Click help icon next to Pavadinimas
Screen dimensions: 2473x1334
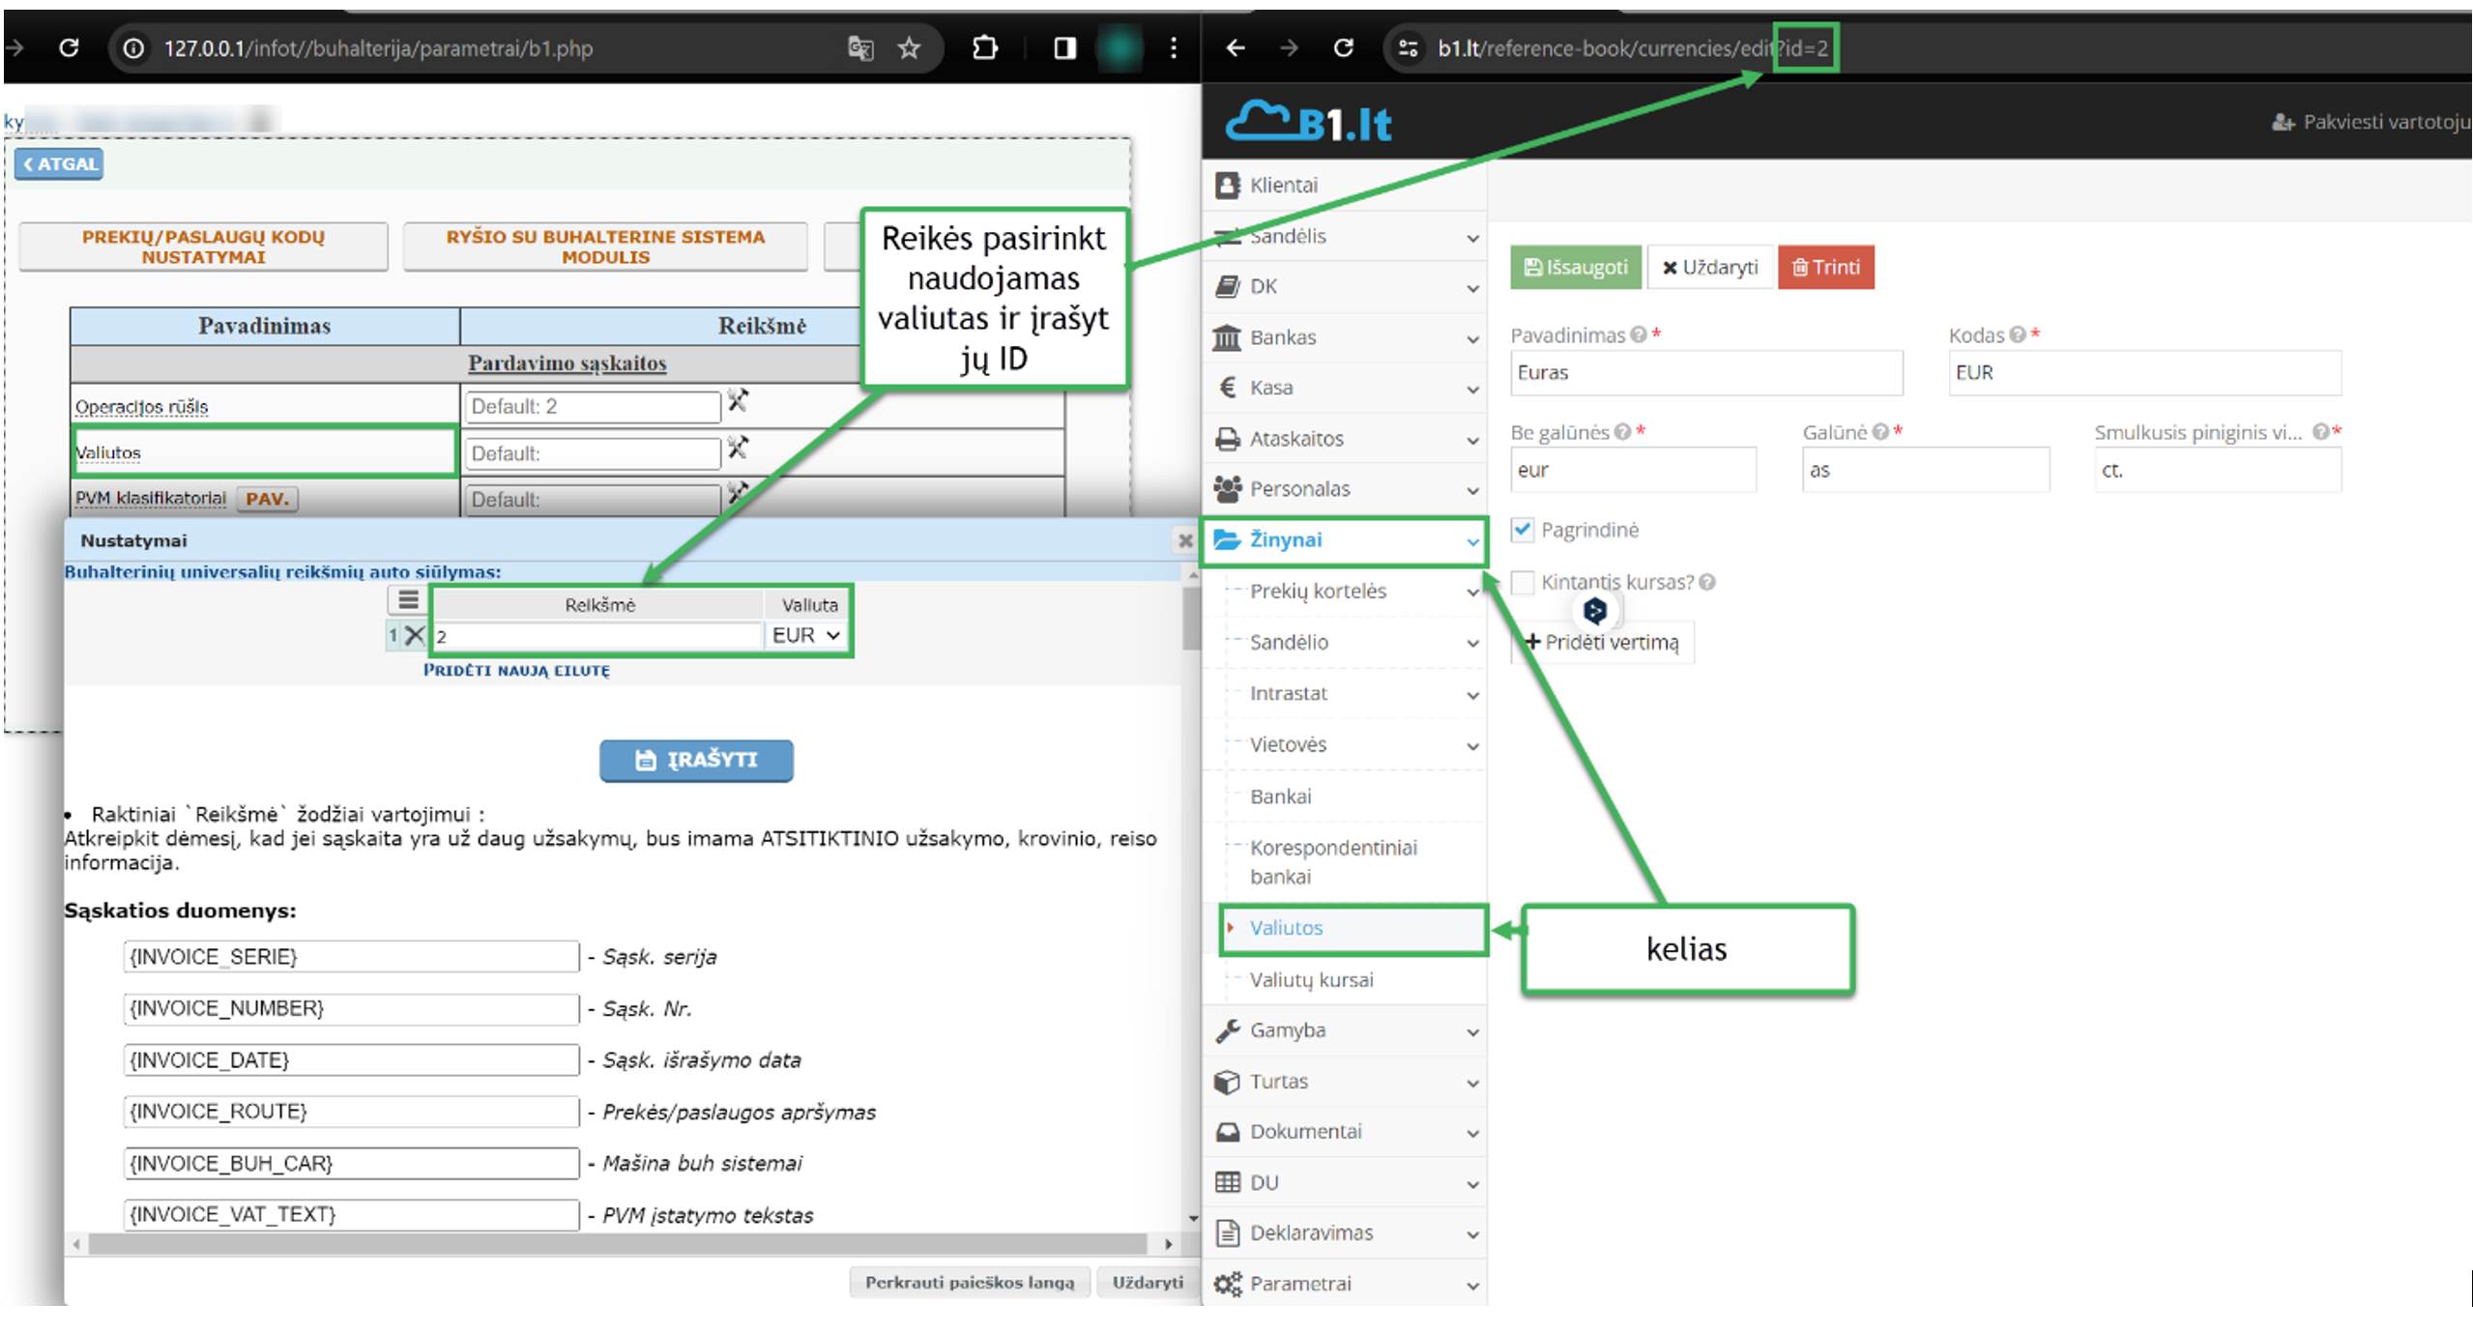click(1639, 334)
